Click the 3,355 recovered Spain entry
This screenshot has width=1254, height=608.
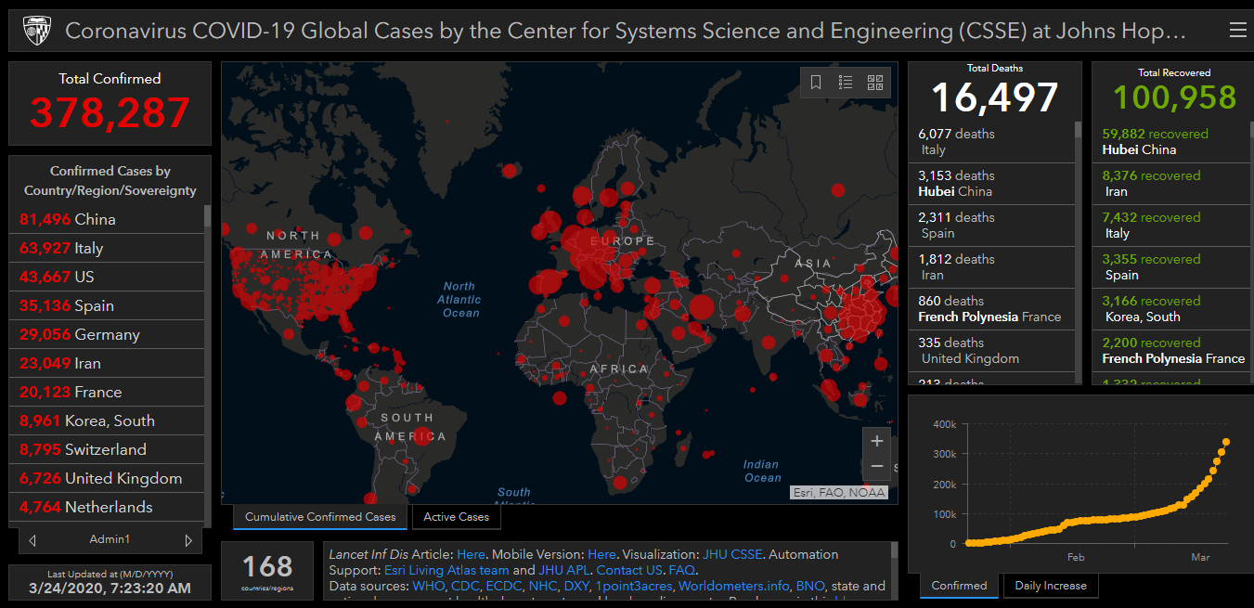coord(1170,267)
